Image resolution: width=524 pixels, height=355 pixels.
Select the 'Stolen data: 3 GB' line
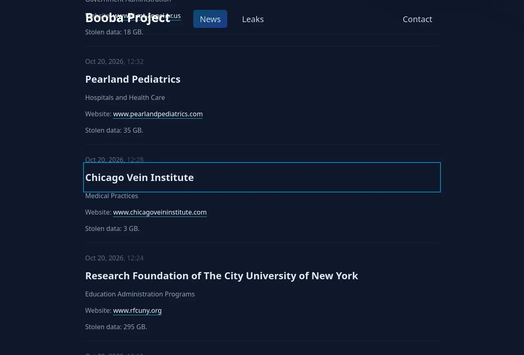tap(112, 228)
